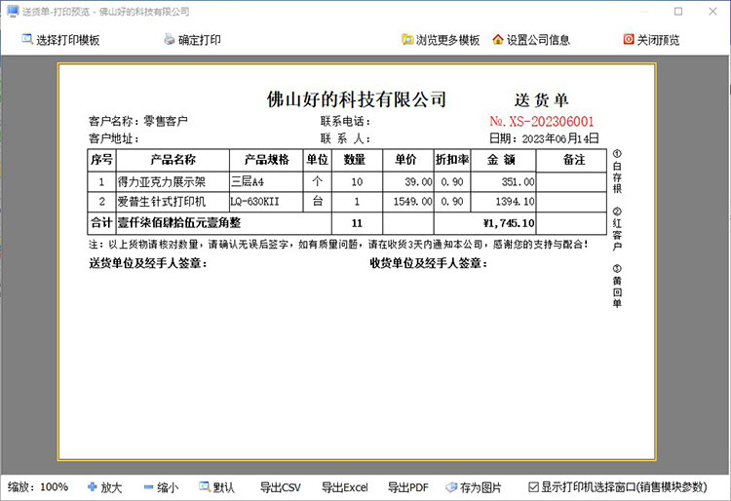Click total quantity 11
Image resolution: width=731 pixels, height=501 pixels.
click(x=357, y=223)
